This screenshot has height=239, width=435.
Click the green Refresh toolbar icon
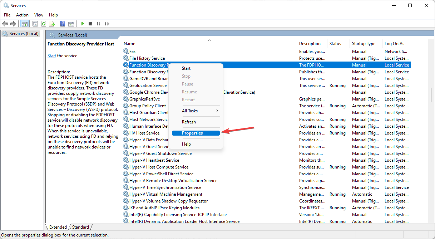(x=44, y=24)
